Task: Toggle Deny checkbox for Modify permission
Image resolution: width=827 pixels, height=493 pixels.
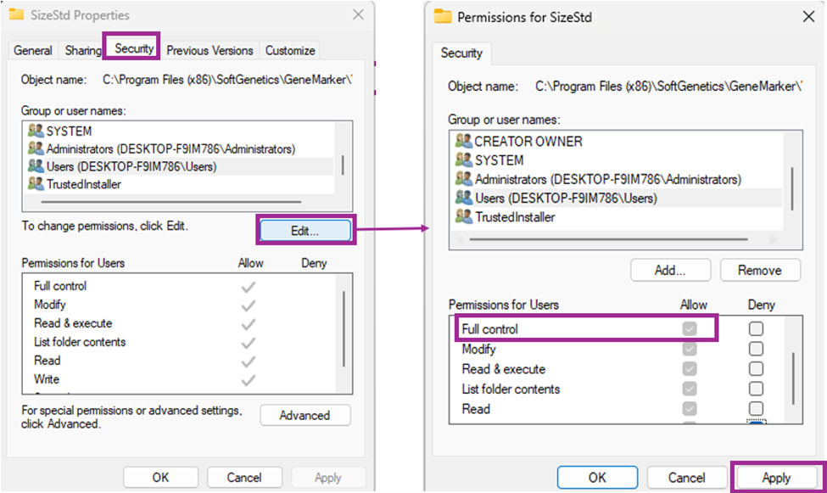Action: [756, 349]
